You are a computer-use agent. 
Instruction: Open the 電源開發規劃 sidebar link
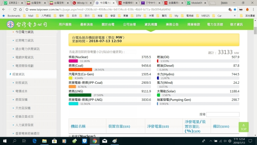[x=25, y=66]
